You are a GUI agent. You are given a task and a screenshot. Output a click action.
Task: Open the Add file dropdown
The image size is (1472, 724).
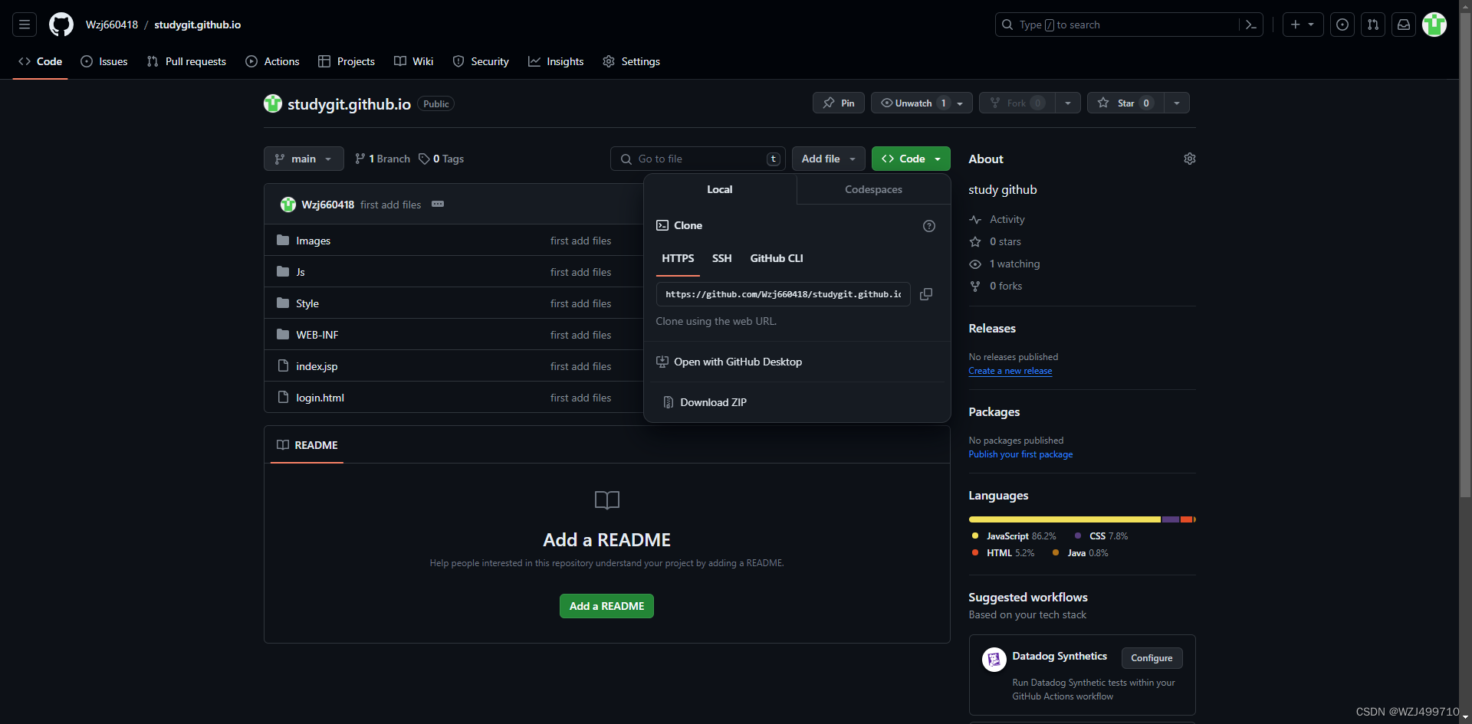[x=829, y=159]
